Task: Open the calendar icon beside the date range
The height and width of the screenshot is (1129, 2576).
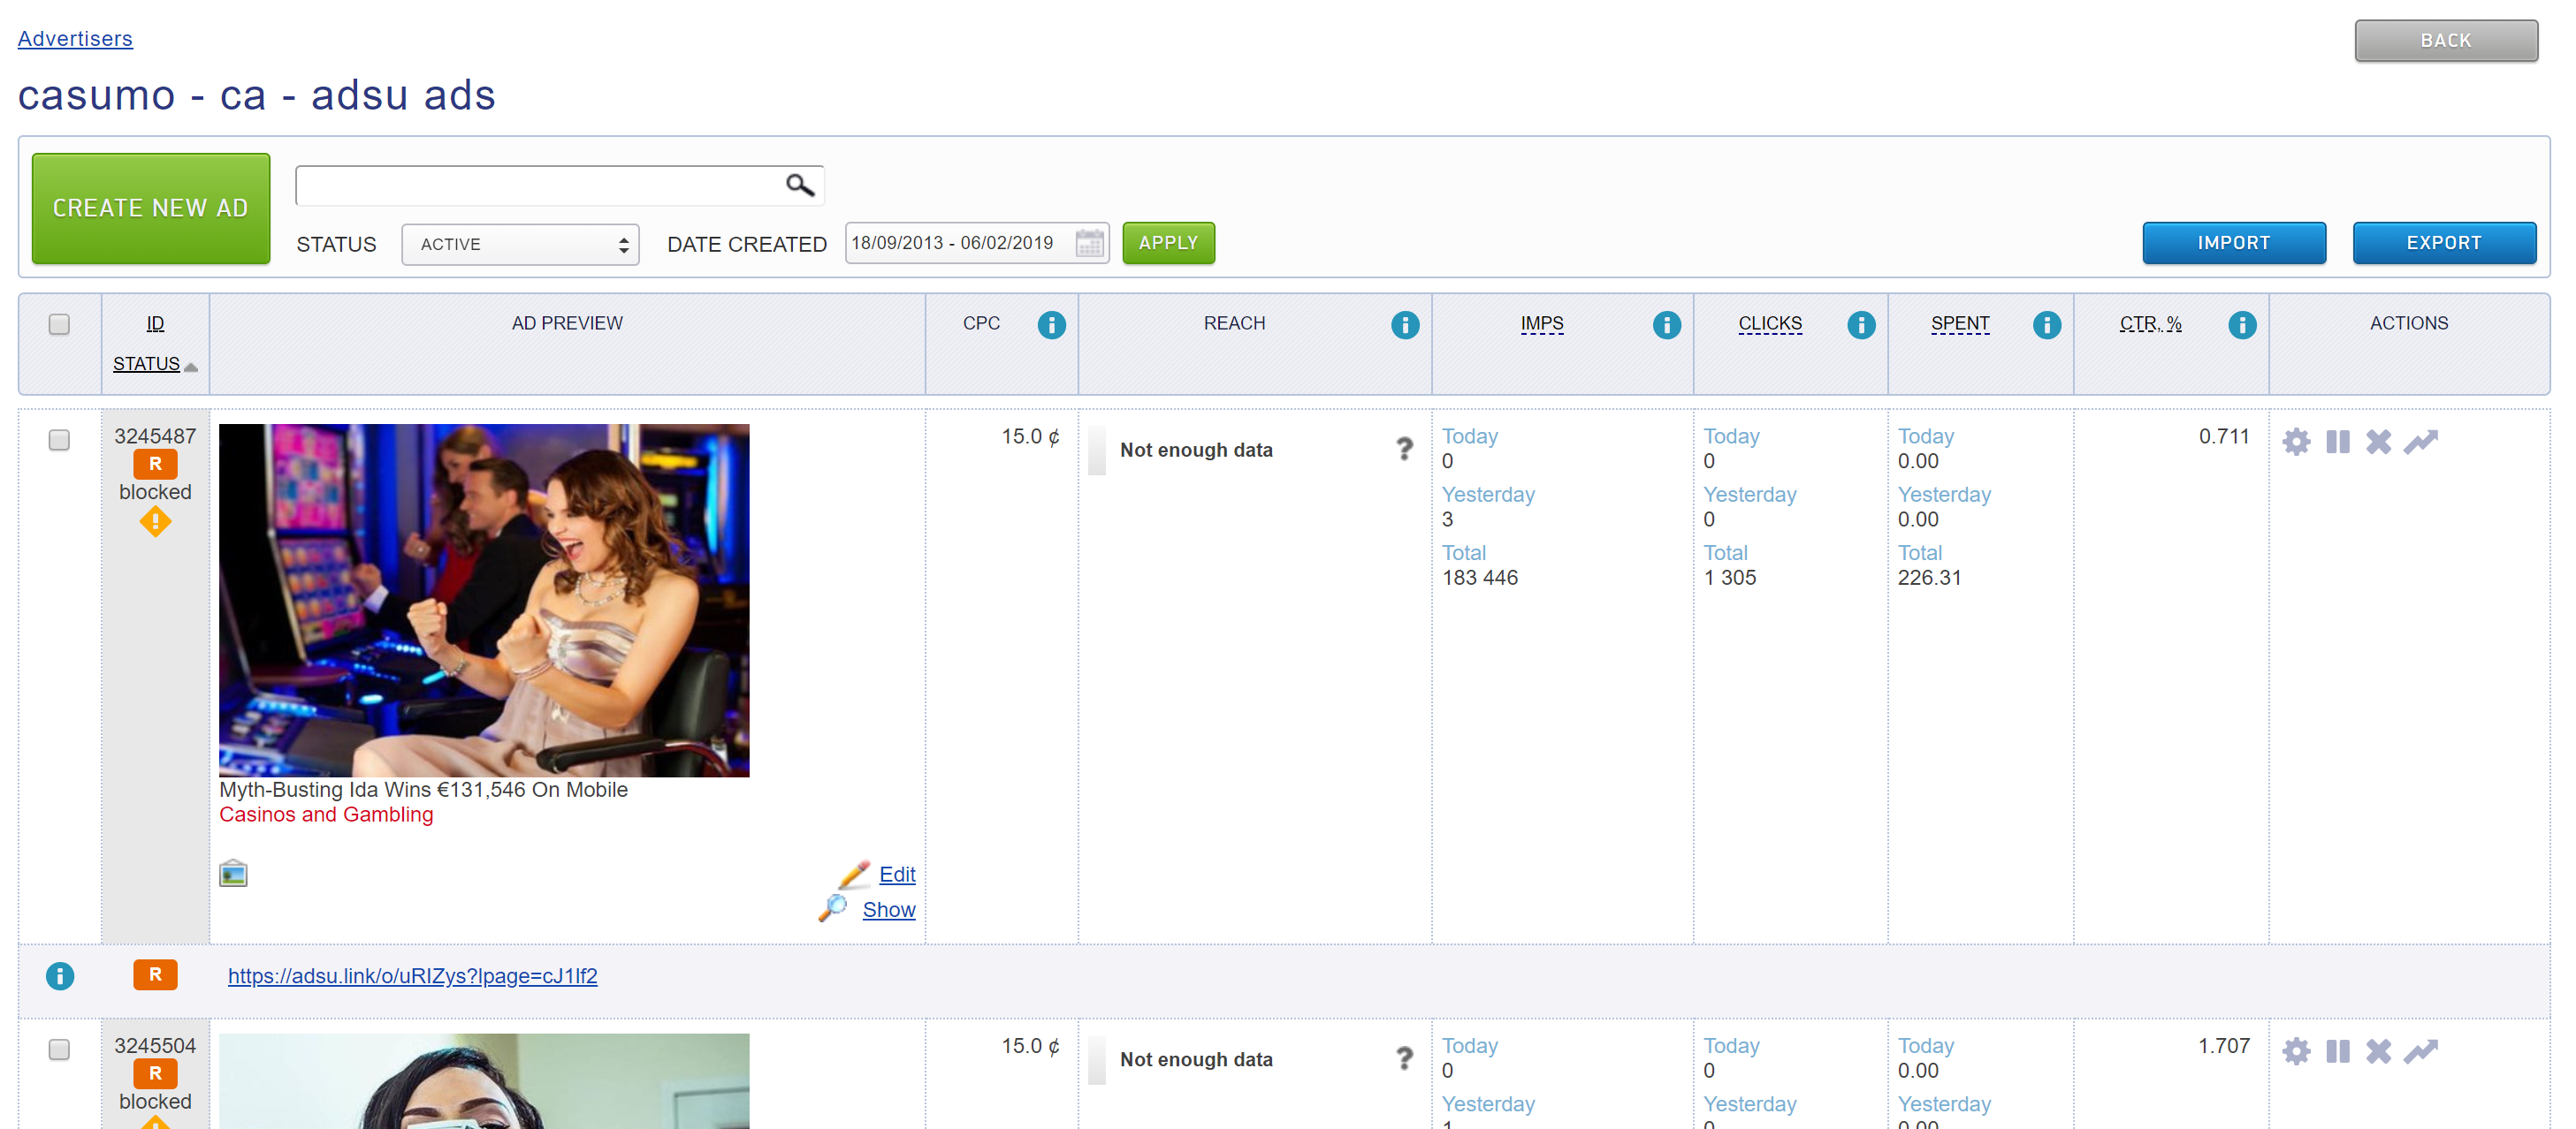Action: click(x=1089, y=243)
